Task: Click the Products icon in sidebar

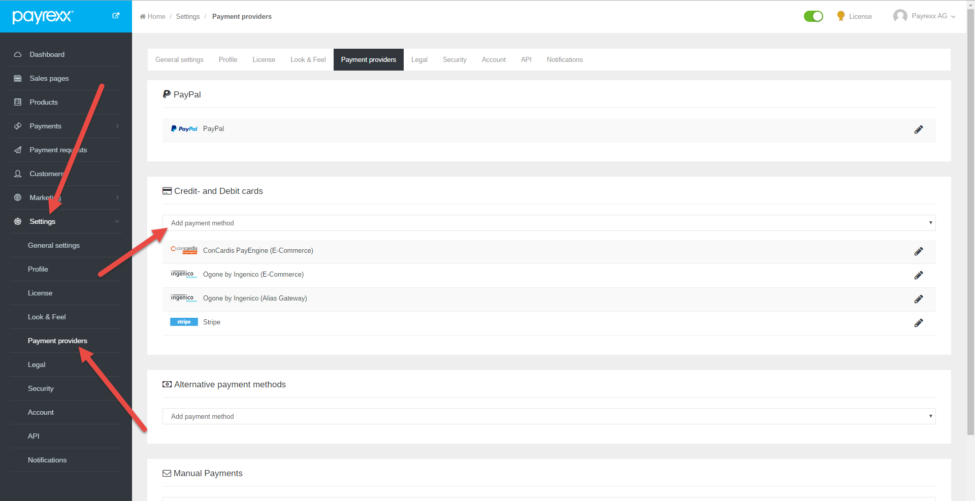Action: pos(18,102)
